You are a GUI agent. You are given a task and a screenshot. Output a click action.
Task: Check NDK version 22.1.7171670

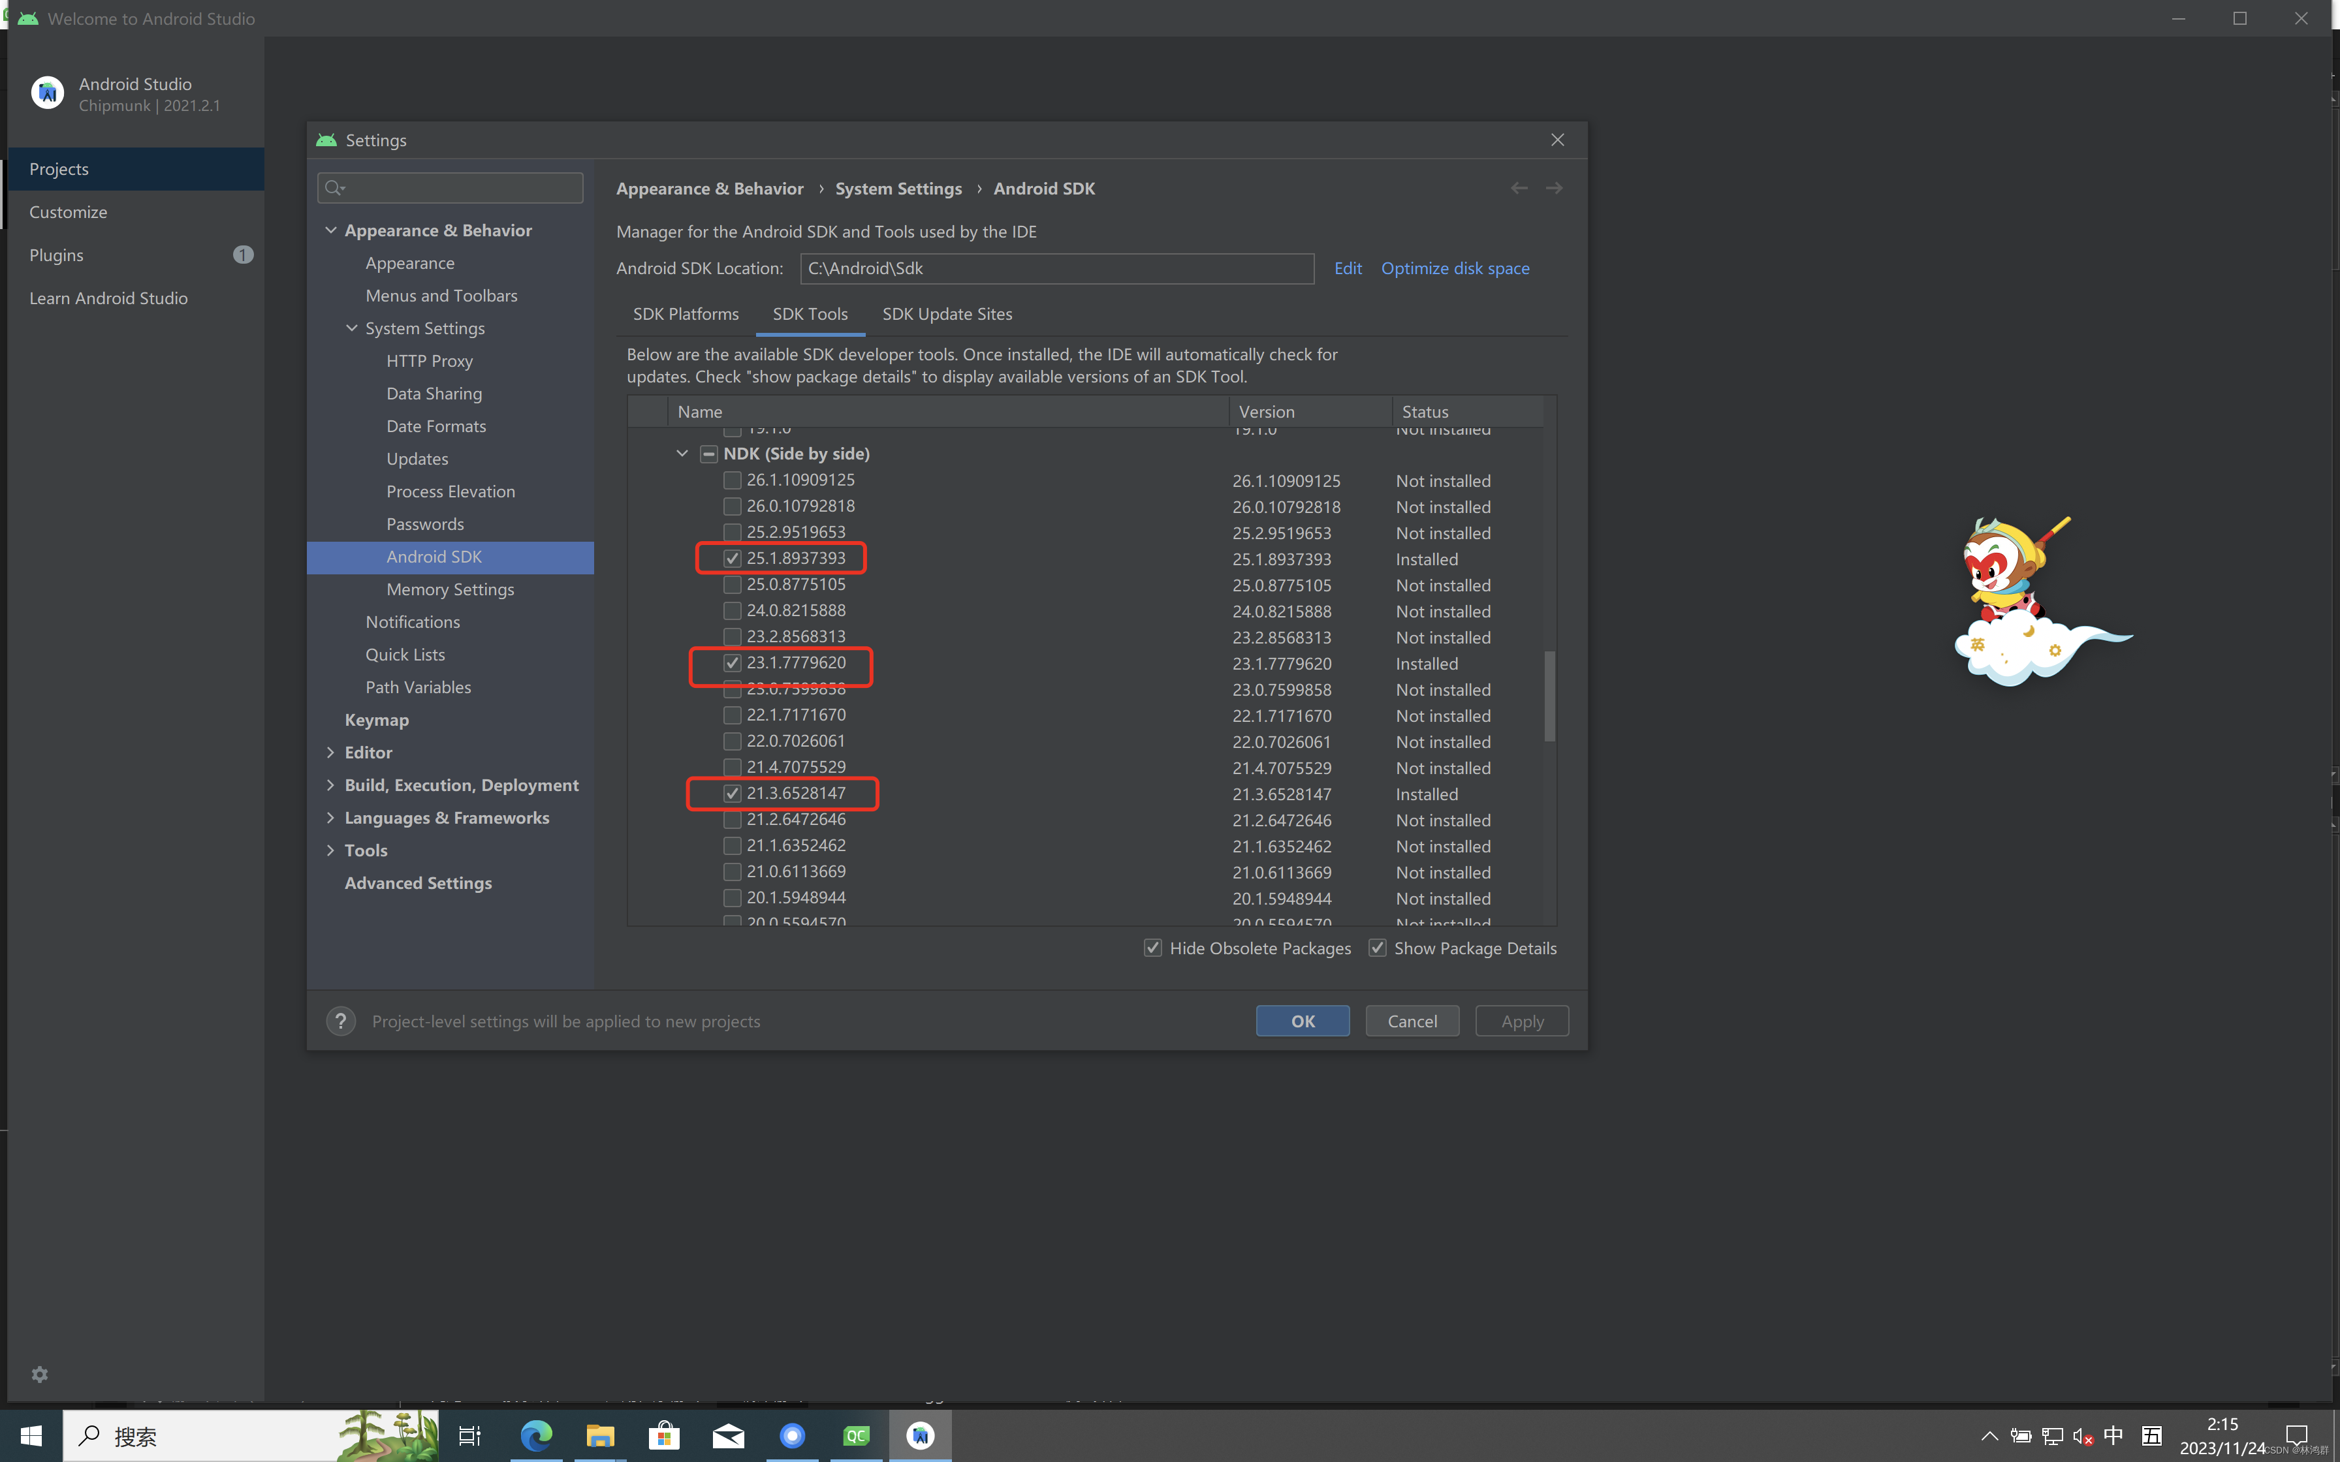(732, 715)
